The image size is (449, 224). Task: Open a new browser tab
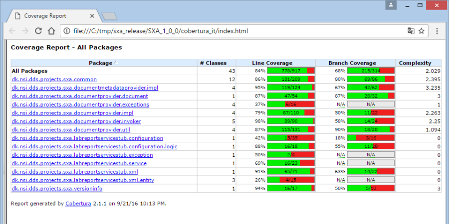pyautogui.click(x=109, y=16)
